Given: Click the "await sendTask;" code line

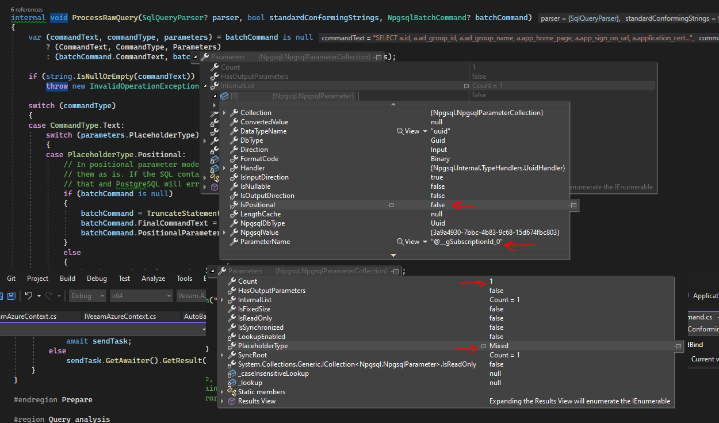Looking at the screenshot, I should click(98, 341).
